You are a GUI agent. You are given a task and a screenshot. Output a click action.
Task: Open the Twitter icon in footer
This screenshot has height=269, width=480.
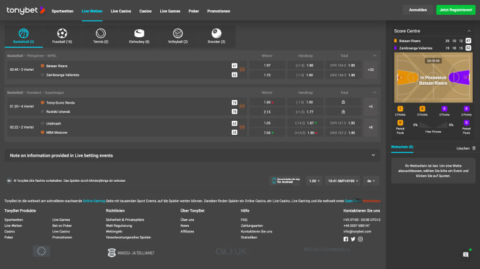[353, 239]
